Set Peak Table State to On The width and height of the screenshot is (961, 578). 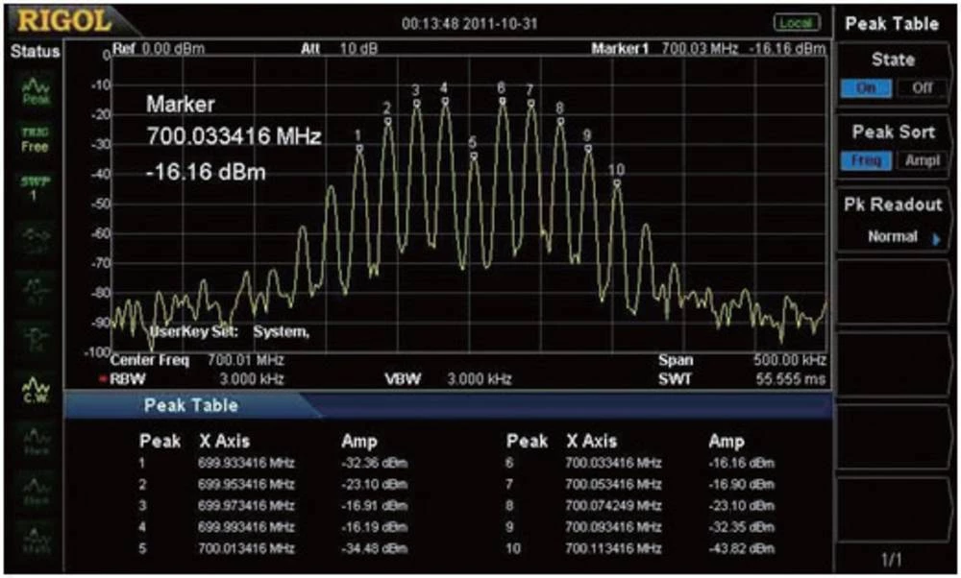point(867,87)
